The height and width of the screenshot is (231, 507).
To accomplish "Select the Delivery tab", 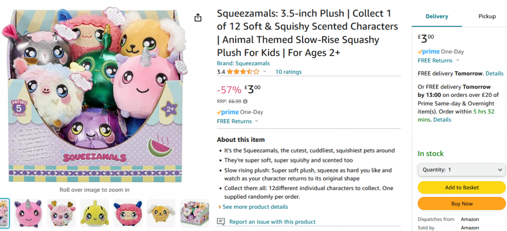I will click(437, 16).
